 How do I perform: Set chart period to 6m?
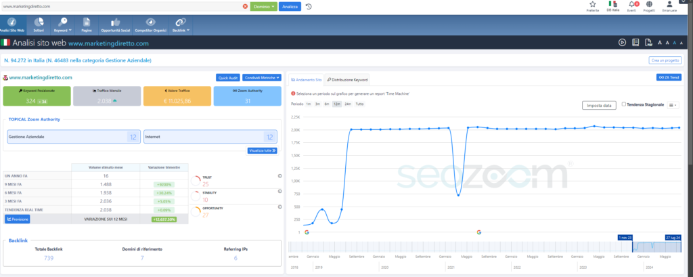(327, 104)
